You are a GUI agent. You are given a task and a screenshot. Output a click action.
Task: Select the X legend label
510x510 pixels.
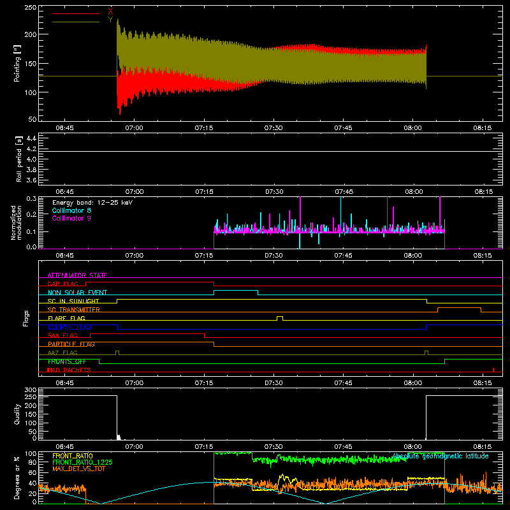tap(110, 11)
